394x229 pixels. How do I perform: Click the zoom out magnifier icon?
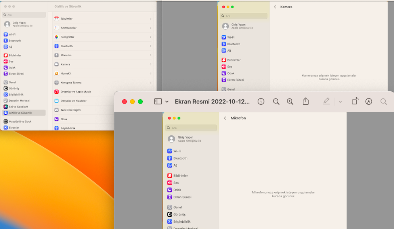tap(276, 102)
